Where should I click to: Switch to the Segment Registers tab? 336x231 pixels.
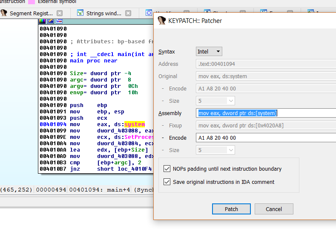(x=31, y=13)
